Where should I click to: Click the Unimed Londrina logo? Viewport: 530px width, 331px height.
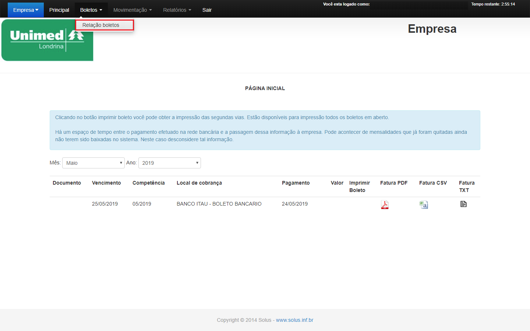[x=47, y=40]
